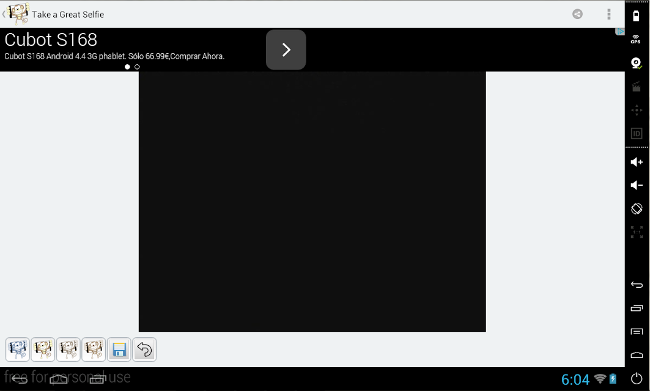
Task: Click the power button in the Genymotion sidebar
Action: [x=637, y=378]
